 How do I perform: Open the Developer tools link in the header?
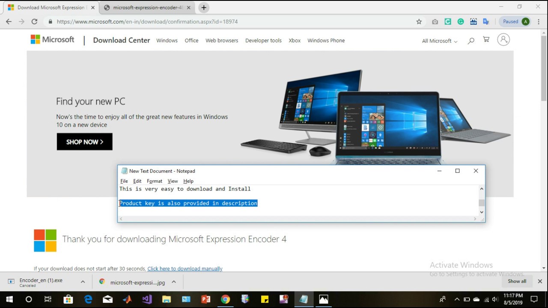click(x=263, y=40)
